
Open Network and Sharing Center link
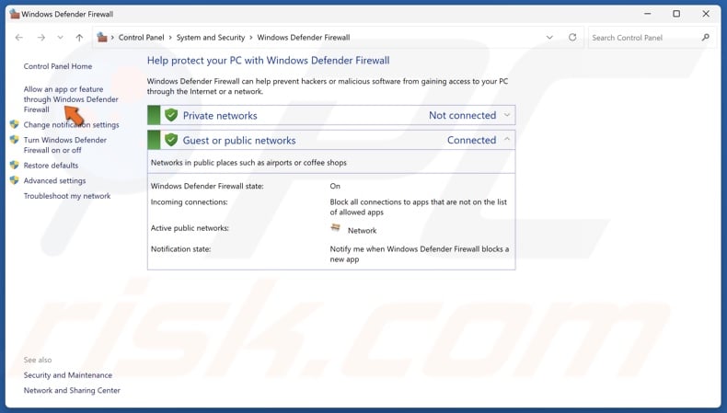72,390
